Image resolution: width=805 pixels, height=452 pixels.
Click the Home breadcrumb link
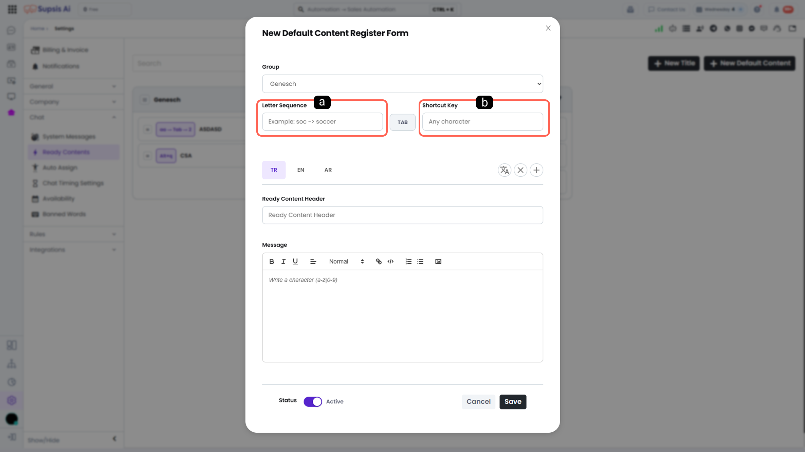point(37,28)
